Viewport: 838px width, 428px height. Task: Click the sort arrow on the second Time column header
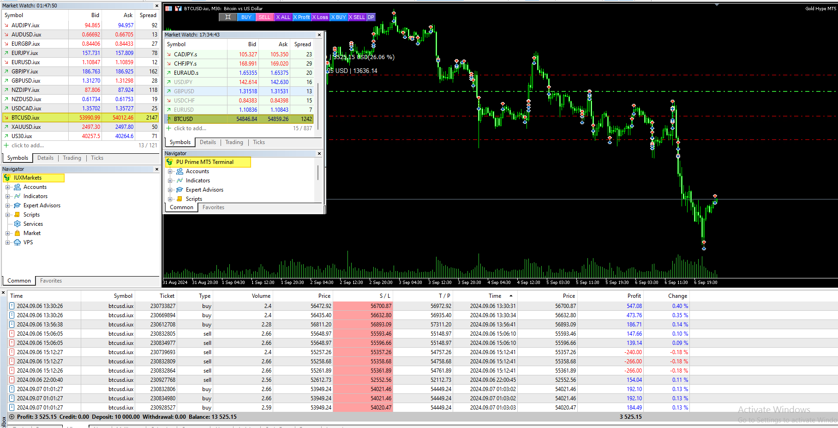[x=511, y=296]
